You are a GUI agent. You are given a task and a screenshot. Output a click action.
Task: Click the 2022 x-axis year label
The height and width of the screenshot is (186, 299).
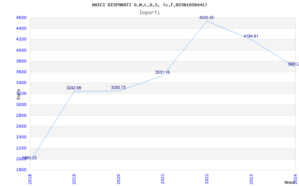[207, 179]
